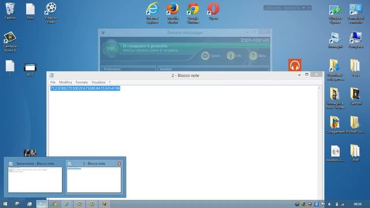Open the Visualizza menu in Blocco note
This screenshot has height=208, width=370.
pyautogui.click(x=98, y=82)
